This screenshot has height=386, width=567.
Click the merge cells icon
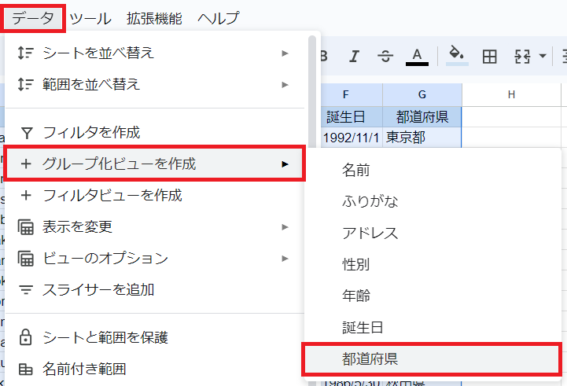(x=522, y=57)
